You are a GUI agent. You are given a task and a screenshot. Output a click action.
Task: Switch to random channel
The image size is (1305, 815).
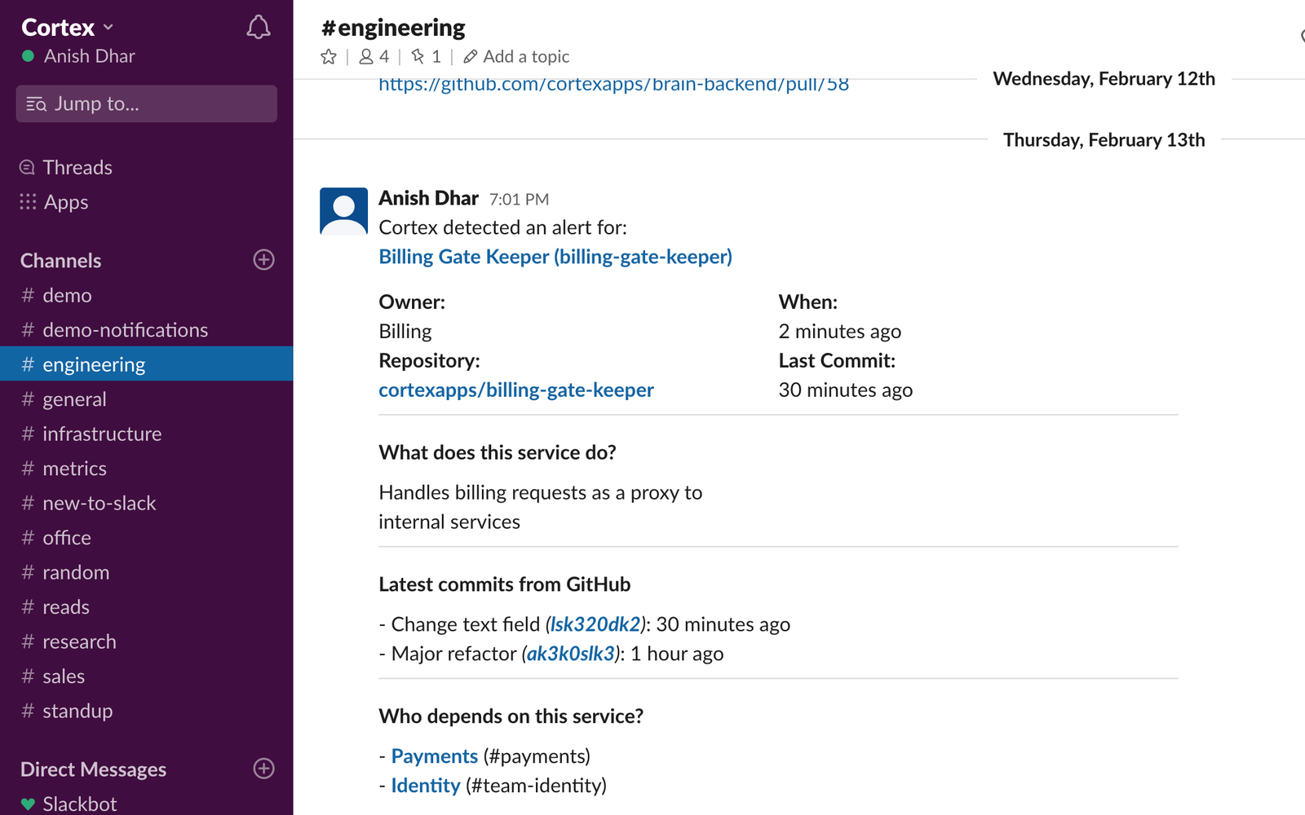click(147, 572)
